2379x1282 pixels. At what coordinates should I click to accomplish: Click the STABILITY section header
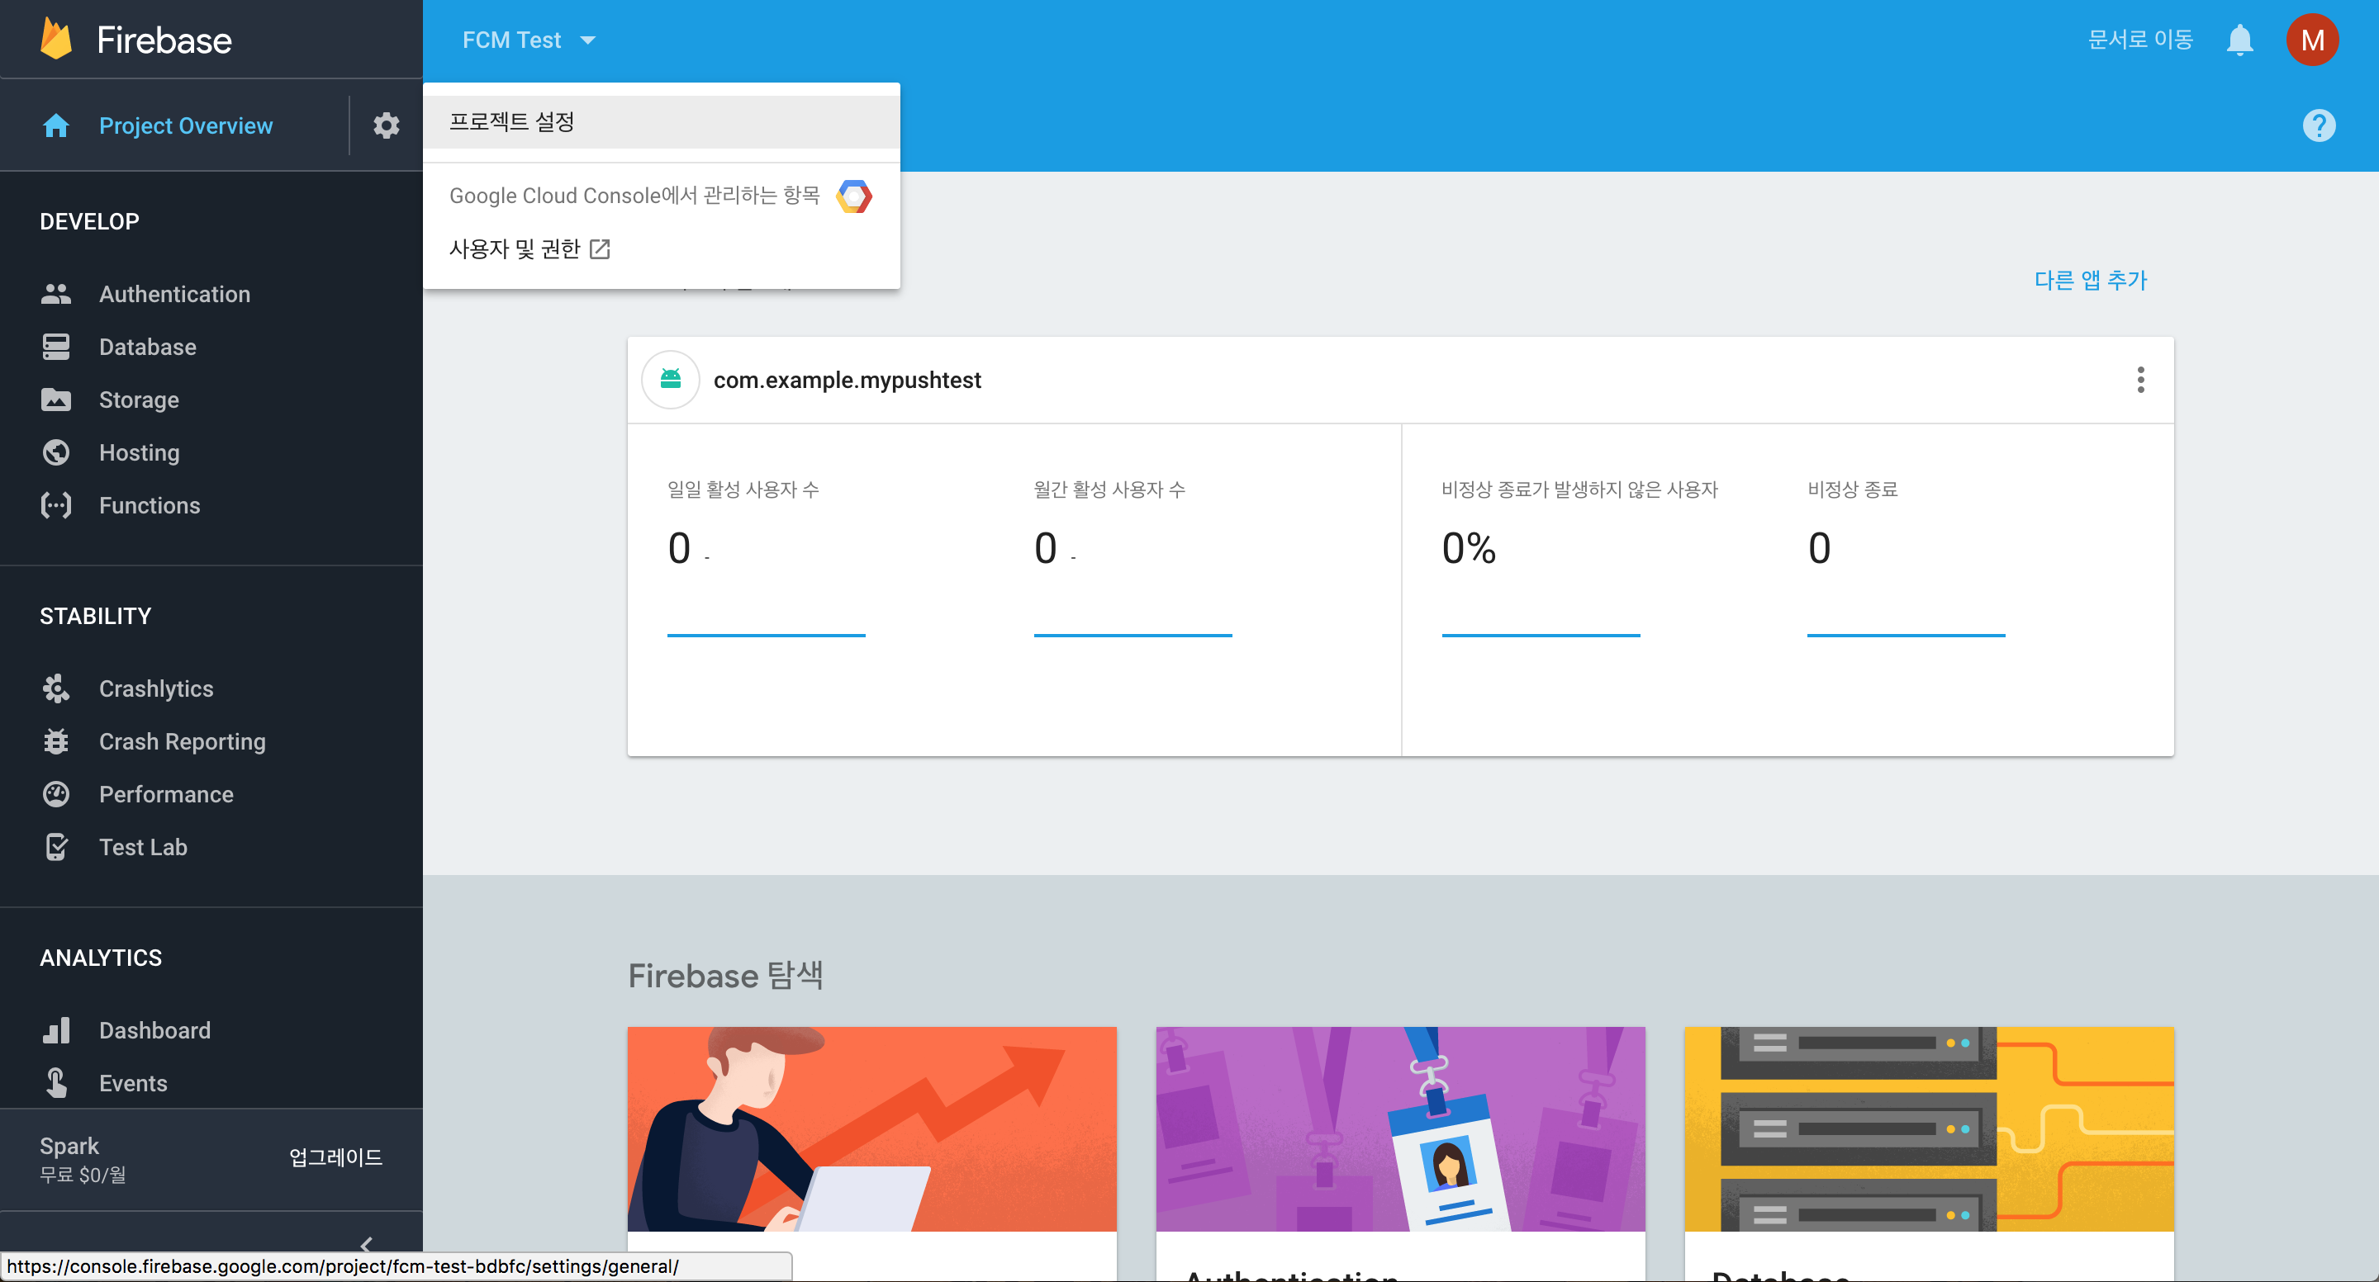(x=95, y=617)
